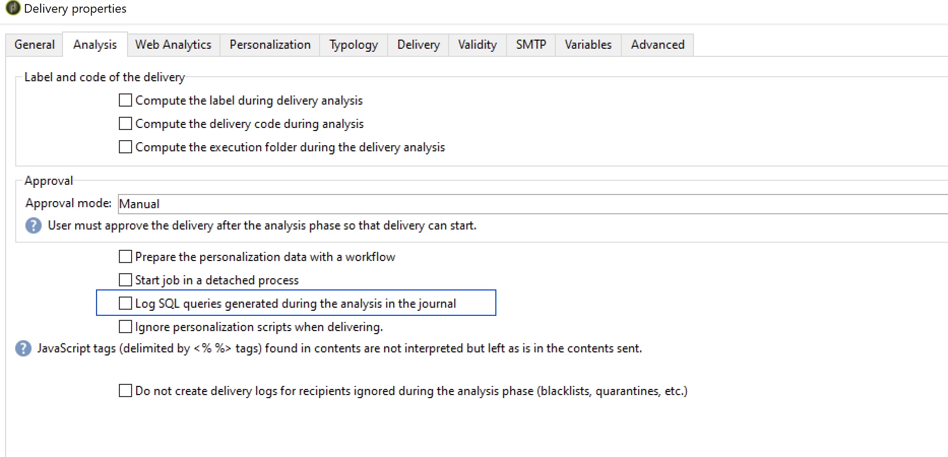Screen dimensions: 948x457
Task: Check Do not create delivery logs option
Action: click(125, 391)
